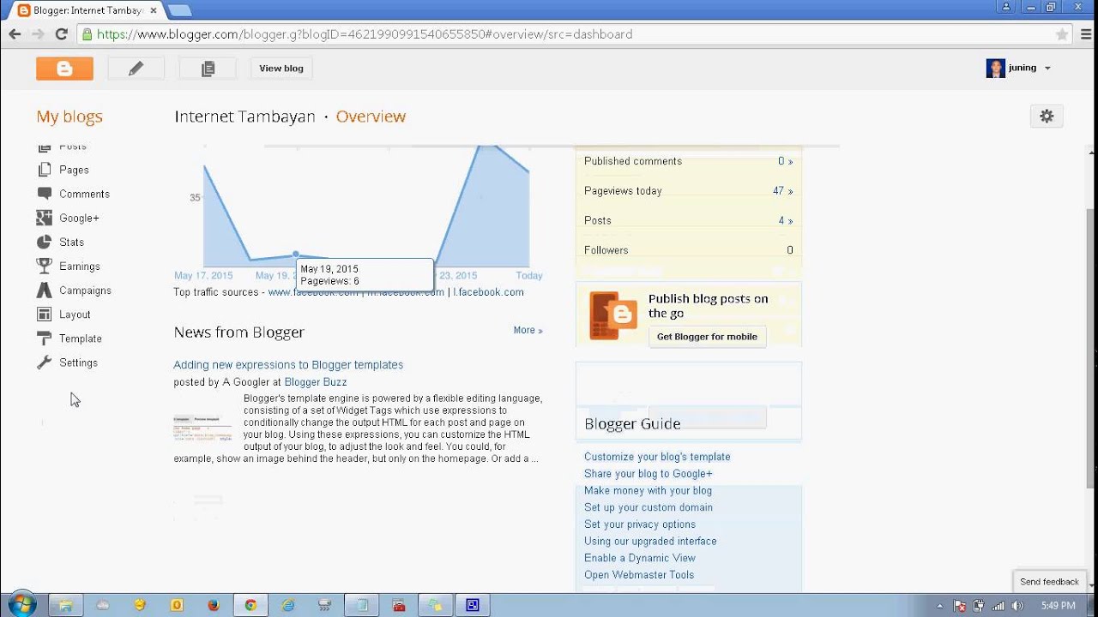Open the settings gear menu
Screen dimensions: 1098x617
point(1047,117)
